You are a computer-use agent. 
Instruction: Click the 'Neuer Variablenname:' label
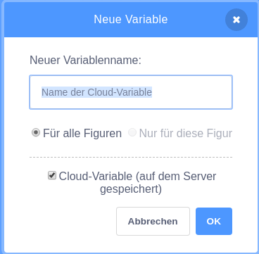coord(85,61)
